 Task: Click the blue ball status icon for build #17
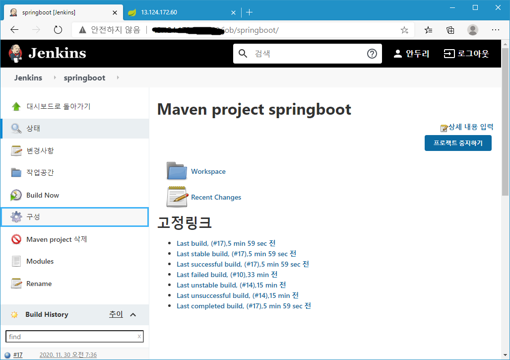[7, 355]
